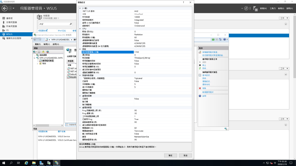Open File Explorer from the taskbar
The height and width of the screenshot is (166, 296).
pos(34,163)
